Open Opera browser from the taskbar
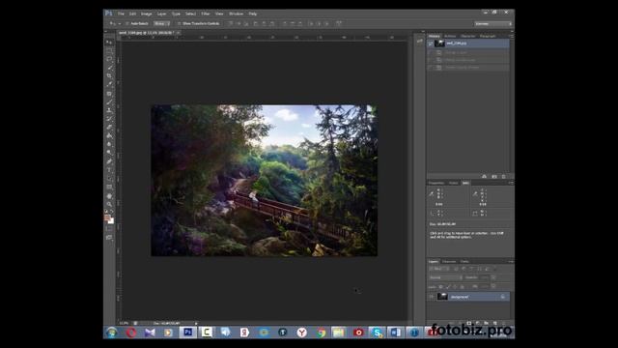 (x=131, y=333)
